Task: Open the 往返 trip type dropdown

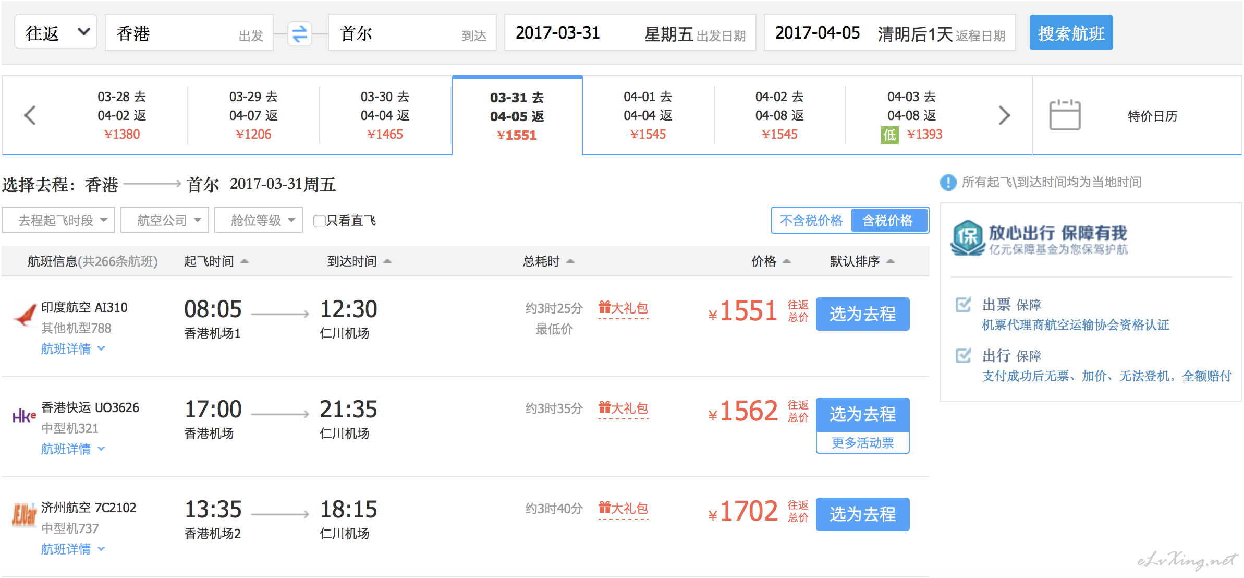Action: coord(56,32)
